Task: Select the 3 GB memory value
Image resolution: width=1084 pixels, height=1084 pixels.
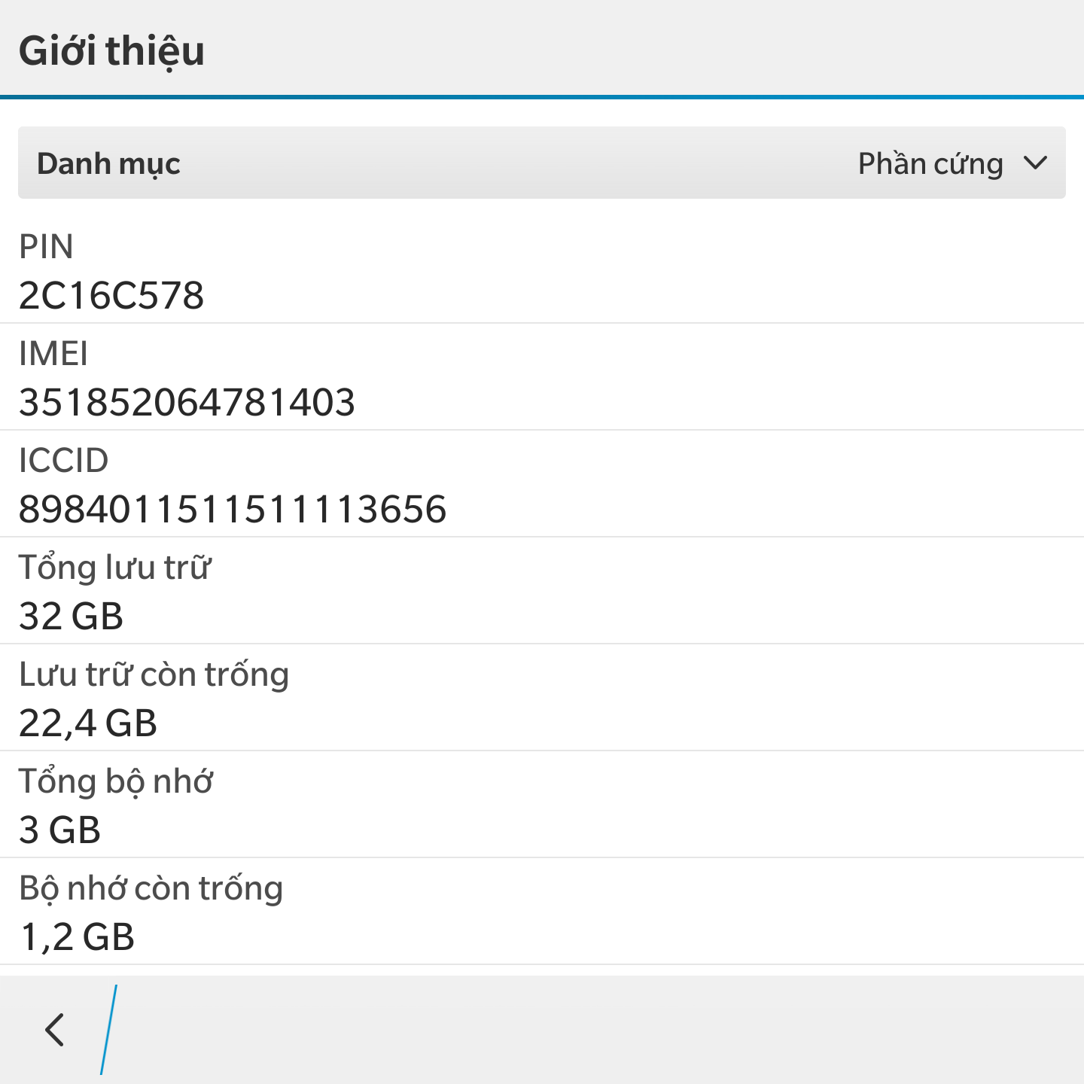Action: (59, 830)
